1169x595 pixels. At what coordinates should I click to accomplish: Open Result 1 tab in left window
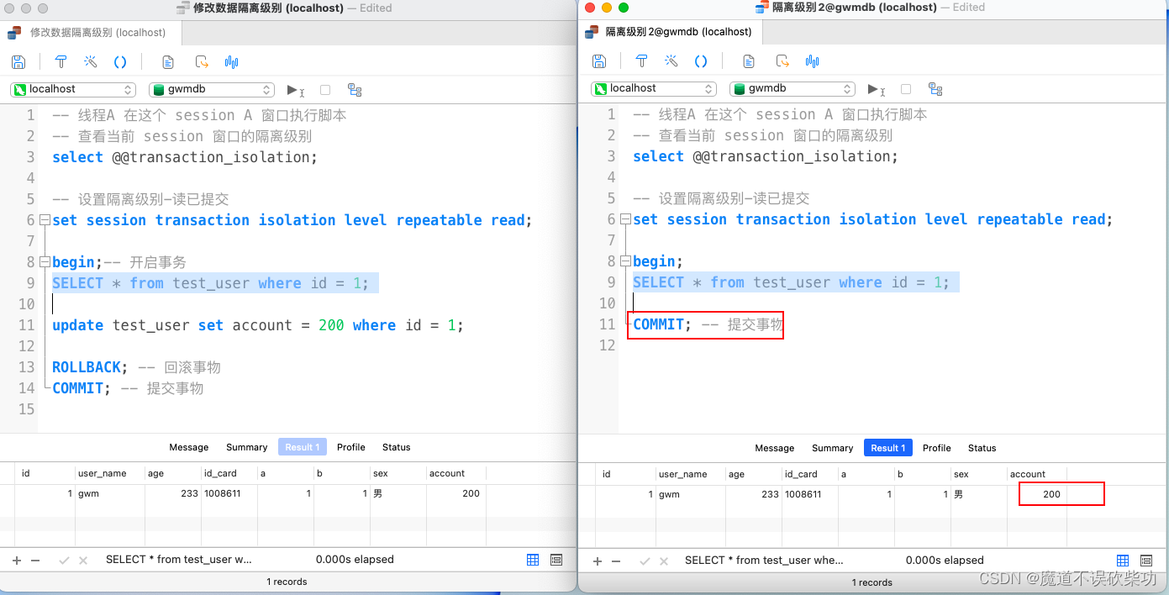tap(303, 447)
